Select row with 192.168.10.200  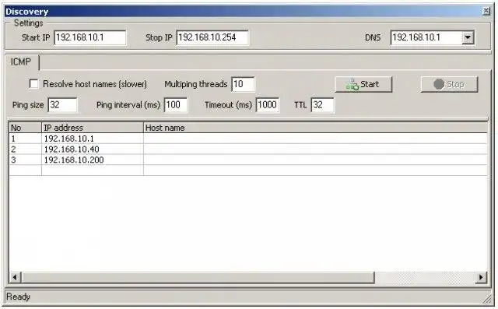[248, 160]
